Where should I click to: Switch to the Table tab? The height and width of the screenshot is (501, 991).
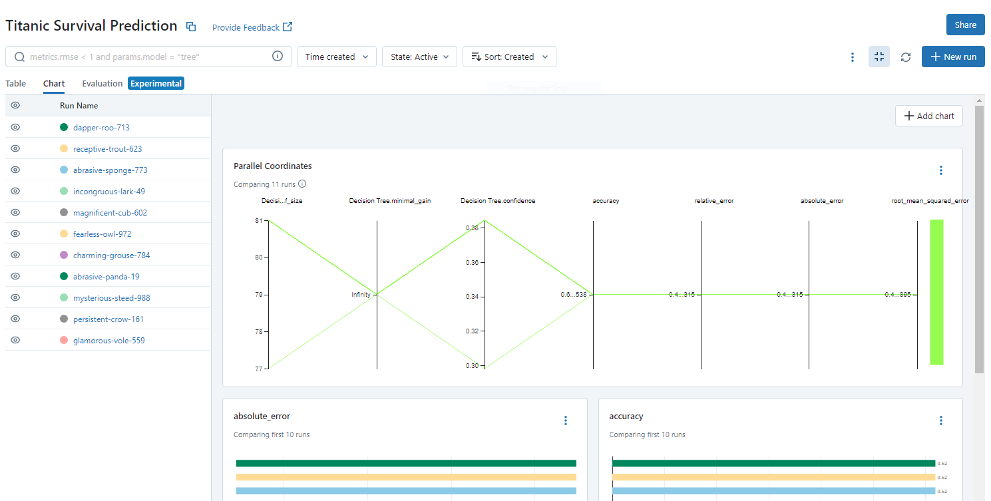[x=15, y=83]
